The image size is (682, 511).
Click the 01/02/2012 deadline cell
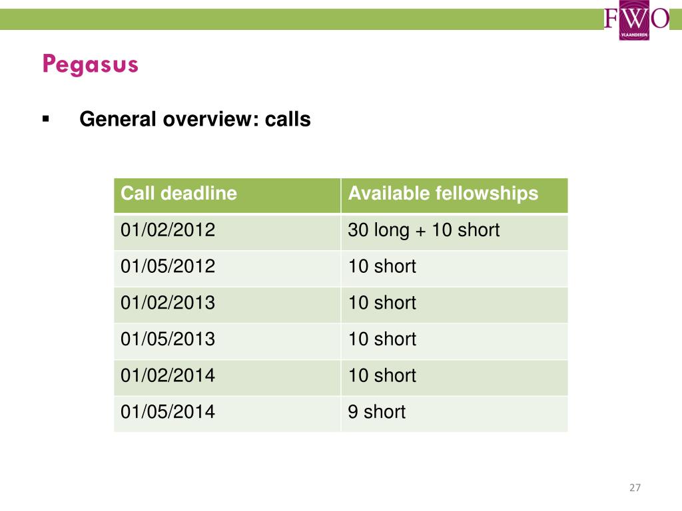[227, 232]
